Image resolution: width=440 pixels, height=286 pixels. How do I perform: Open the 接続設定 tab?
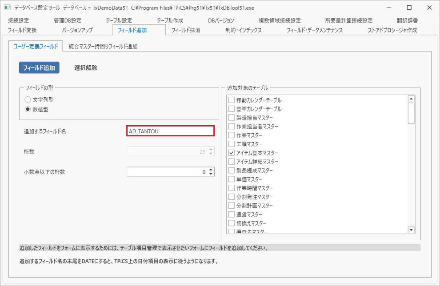pos(19,20)
